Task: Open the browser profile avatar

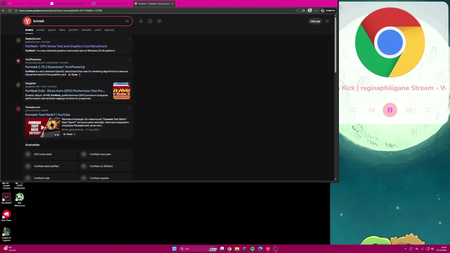Action: click(x=310, y=11)
